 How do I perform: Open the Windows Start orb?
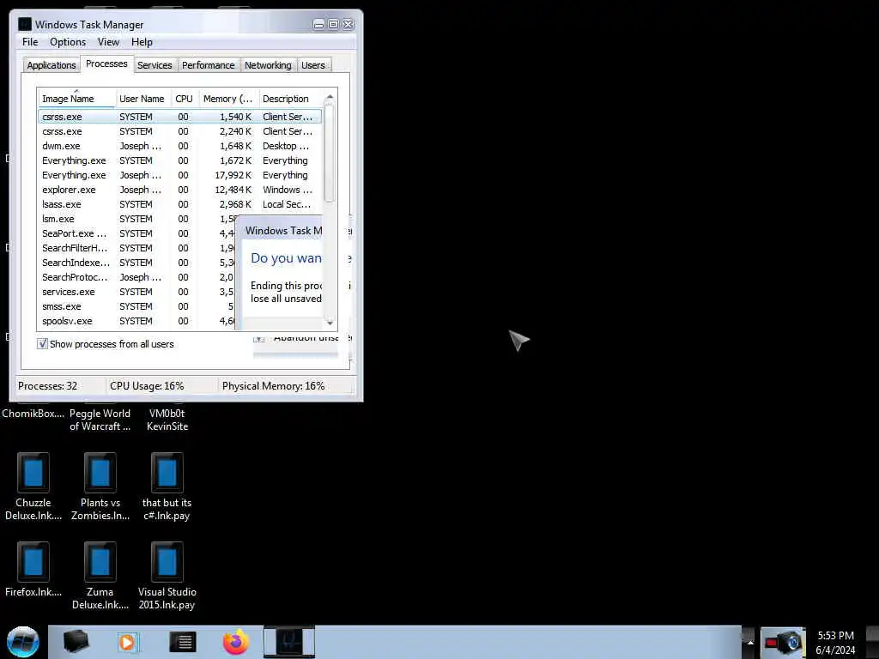click(x=22, y=642)
